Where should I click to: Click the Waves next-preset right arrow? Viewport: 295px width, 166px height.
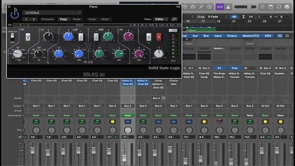click(x=142, y=25)
